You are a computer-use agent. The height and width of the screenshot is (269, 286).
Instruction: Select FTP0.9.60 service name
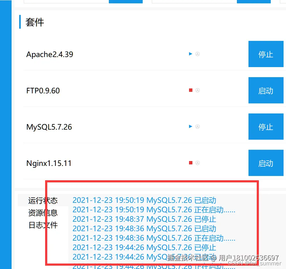pos(43,91)
